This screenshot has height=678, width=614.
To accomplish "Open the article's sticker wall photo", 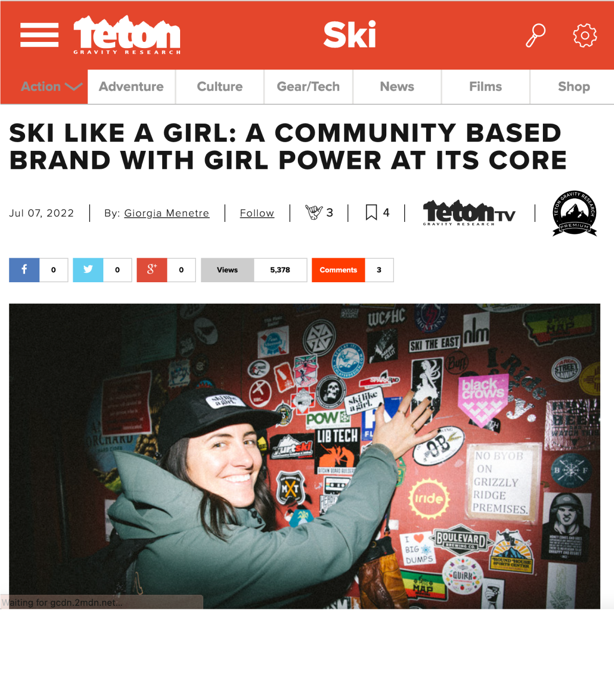I will (304, 456).
